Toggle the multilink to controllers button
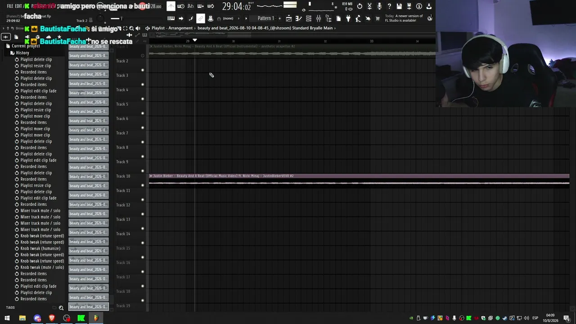 pyautogui.click(x=201, y=18)
